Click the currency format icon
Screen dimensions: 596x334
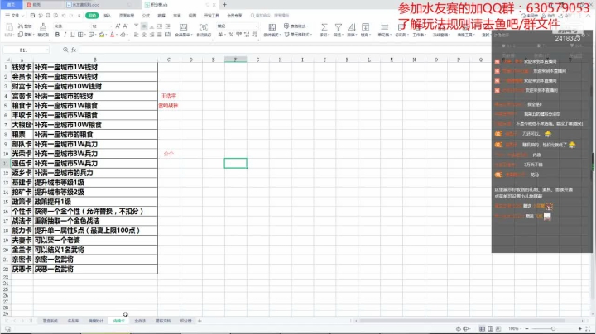[220, 35]
